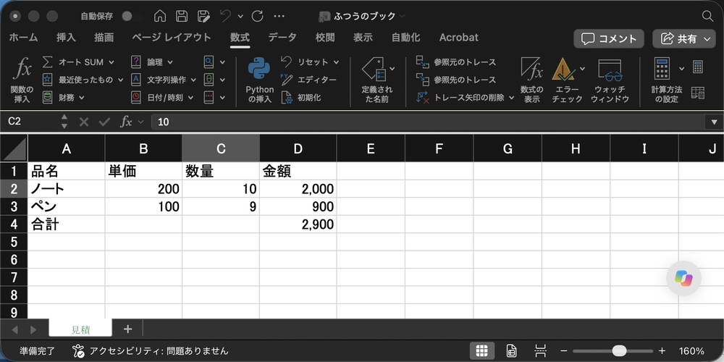Expand the undo history dropdown arrow

coord(240,16)
